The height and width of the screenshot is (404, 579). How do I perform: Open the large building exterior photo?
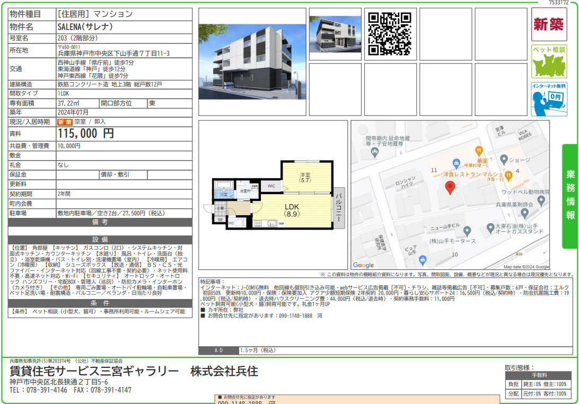coord(252,62)
